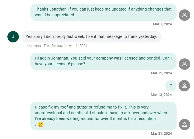Select the 'Thanks Jonathan' message bubble
The image size is (194, 139).
tap(103, 12)
